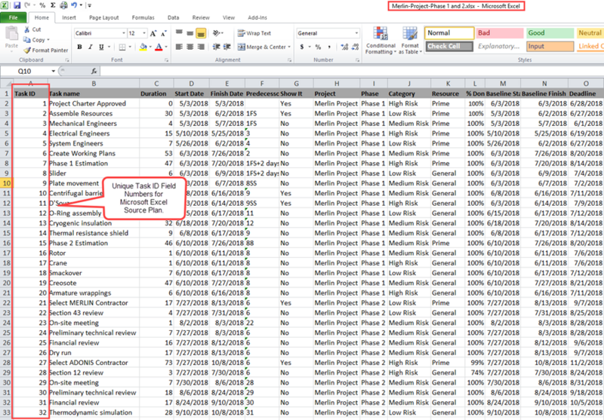Switch to the Insert tab

point(69,17)
